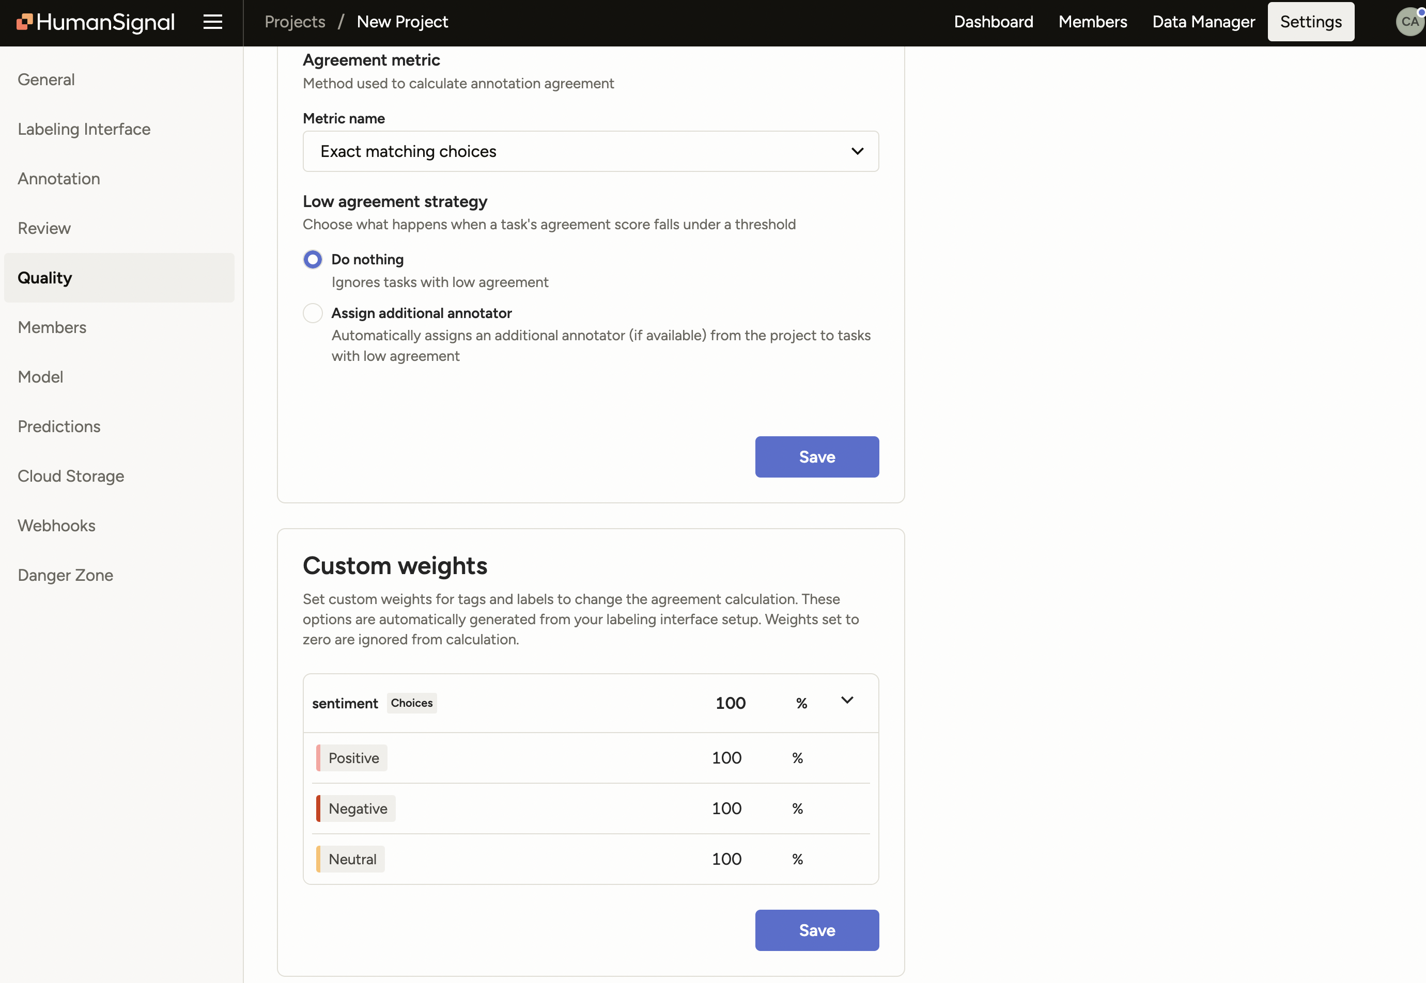The width and height of the screenshot is (1426, 983).
Task: Open Labeling Interface settings
Action: pyautogui.click(x=84, y=130)
